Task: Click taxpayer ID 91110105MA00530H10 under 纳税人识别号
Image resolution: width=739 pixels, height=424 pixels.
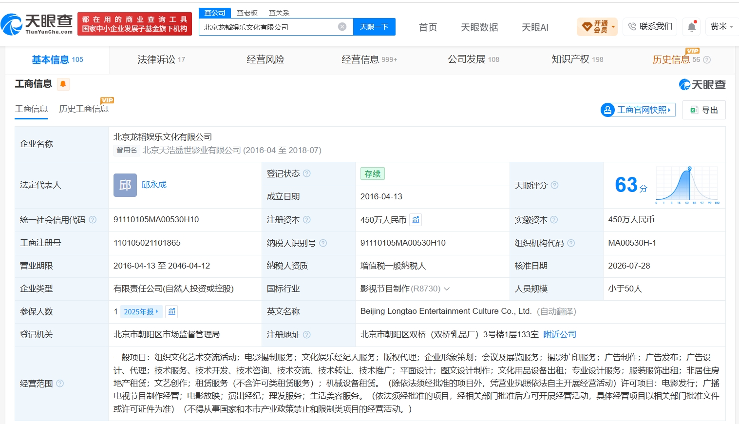Action: [403, 243]
